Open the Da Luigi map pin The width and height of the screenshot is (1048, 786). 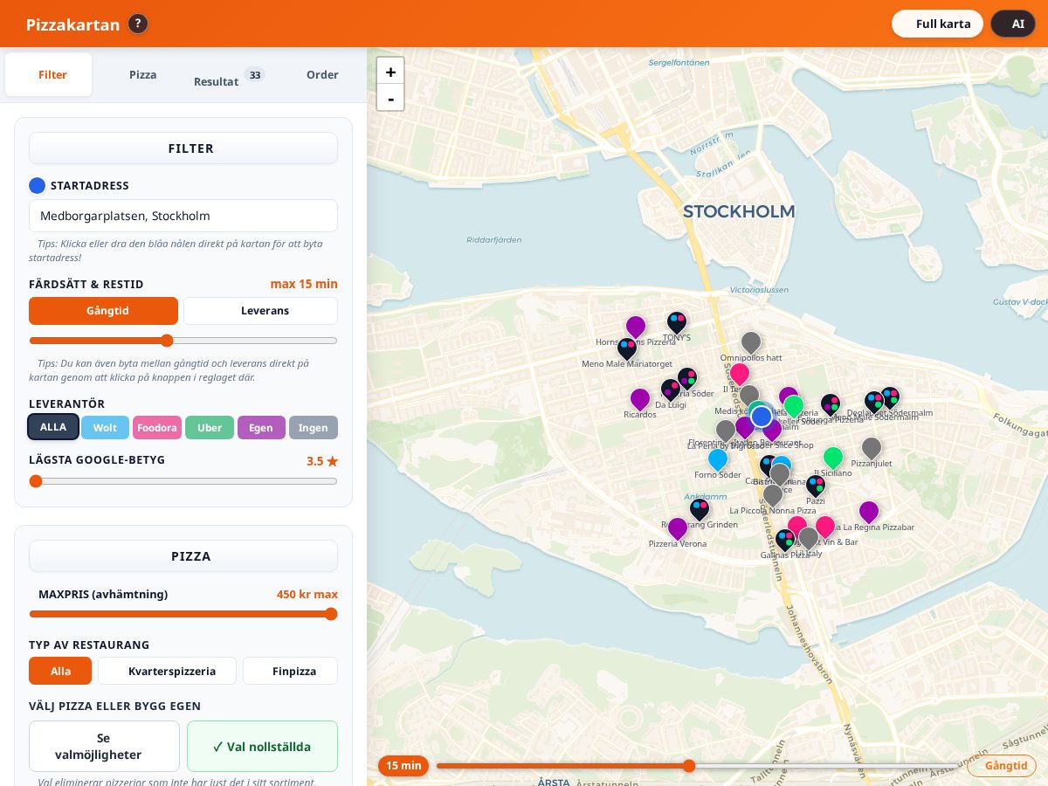[671, 390]
